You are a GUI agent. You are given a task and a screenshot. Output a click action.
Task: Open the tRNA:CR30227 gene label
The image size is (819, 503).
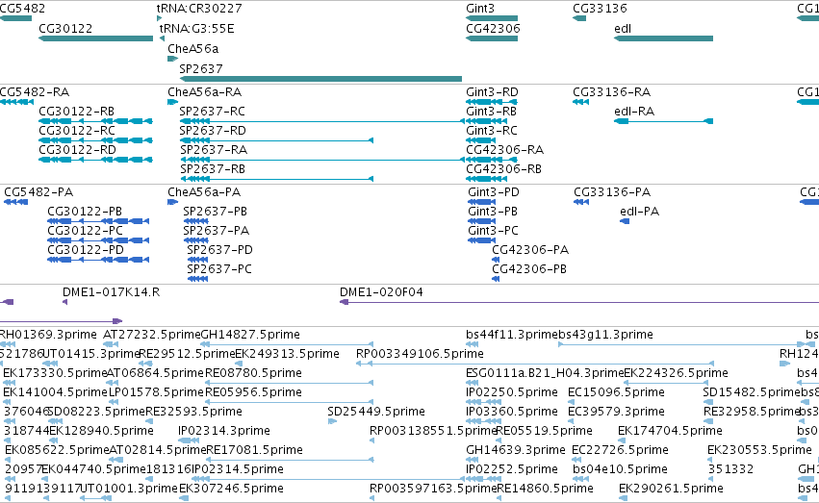click(x=199, y=9)
